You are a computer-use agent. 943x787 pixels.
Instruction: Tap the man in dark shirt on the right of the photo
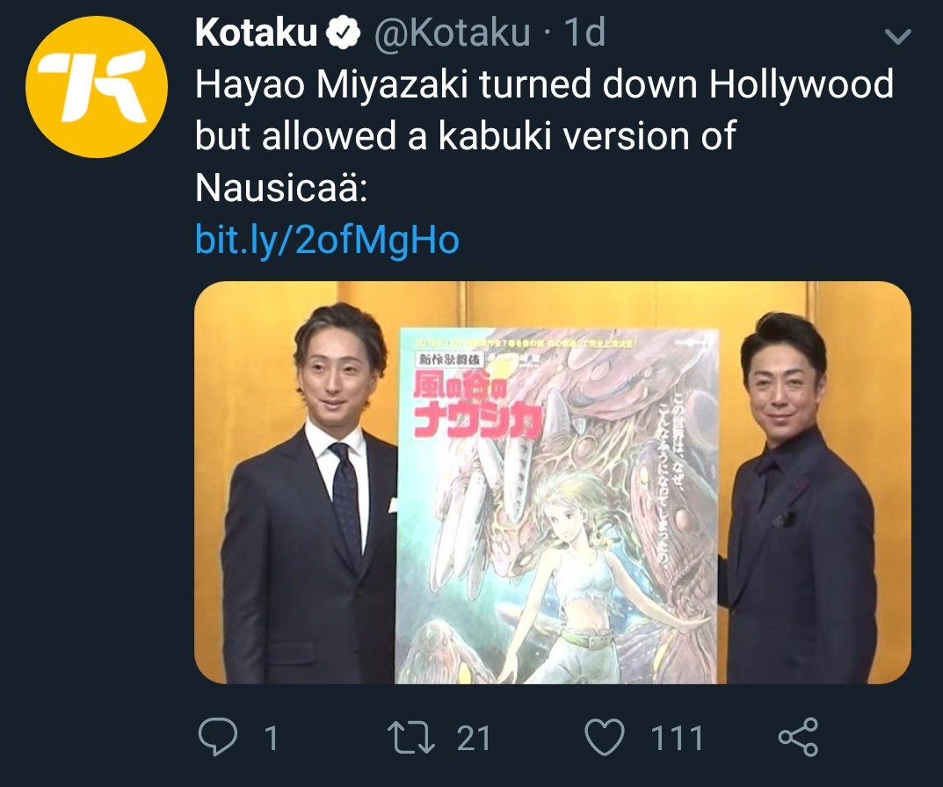(x=798, y=499)
